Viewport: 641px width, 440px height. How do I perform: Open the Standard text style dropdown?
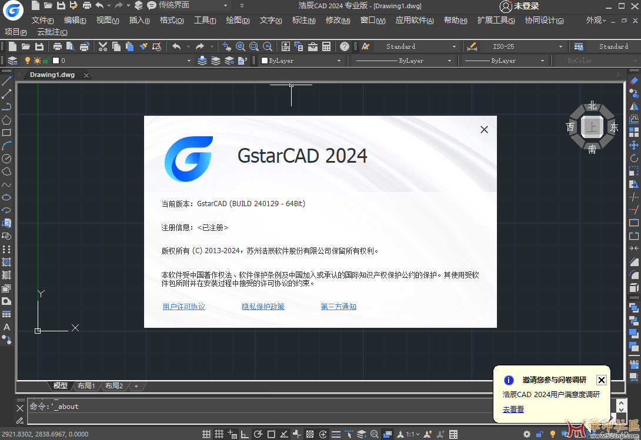(454, 46)
